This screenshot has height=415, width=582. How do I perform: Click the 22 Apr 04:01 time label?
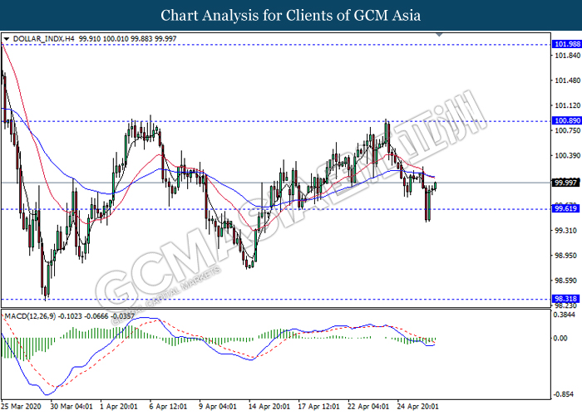coord(368,407)
